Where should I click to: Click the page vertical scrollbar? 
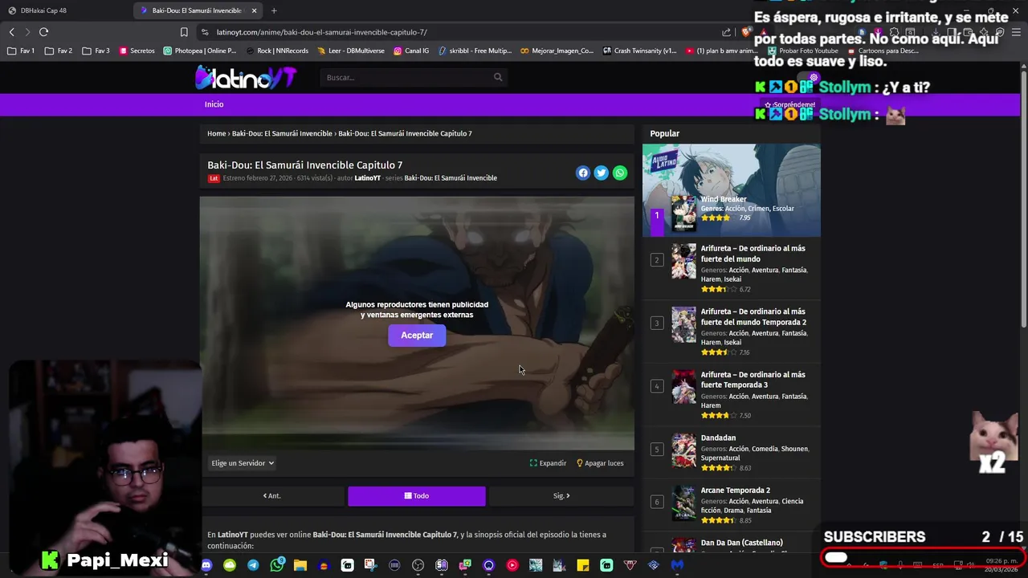pos(1023,201)
